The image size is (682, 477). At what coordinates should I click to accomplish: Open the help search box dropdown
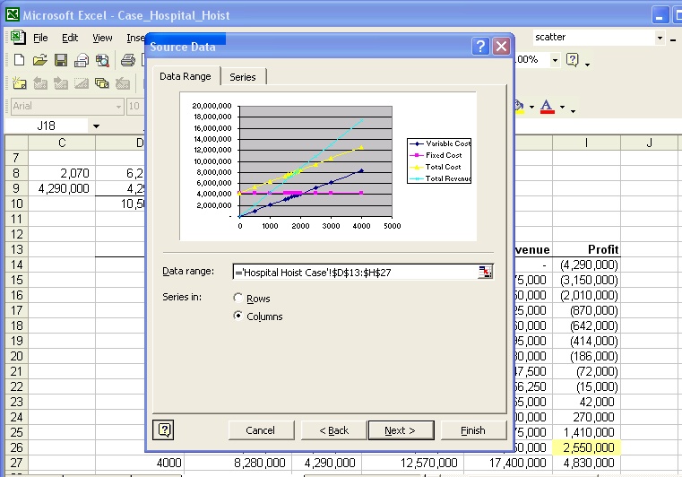click(660, 38)
